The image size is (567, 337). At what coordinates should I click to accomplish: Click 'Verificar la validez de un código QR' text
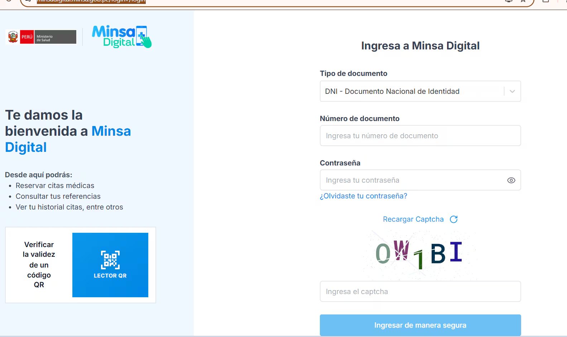[x=39, y=265]
